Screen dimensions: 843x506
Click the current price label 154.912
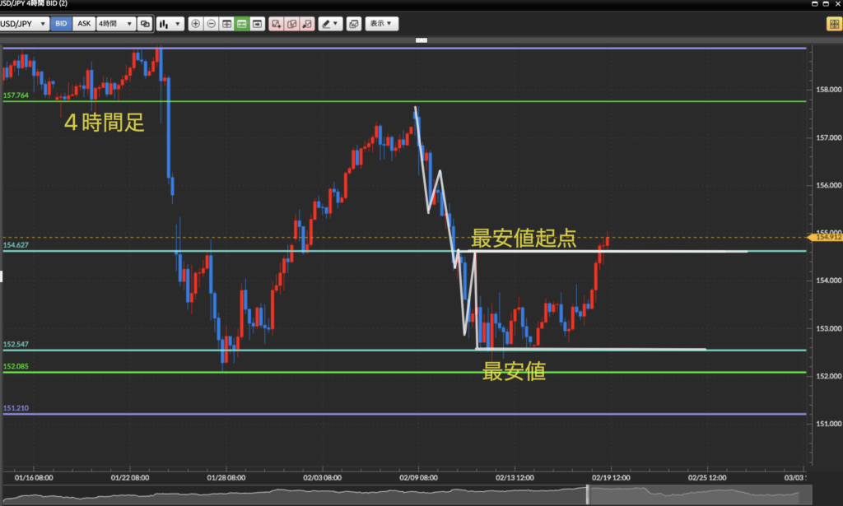click(x=827, y=238)
